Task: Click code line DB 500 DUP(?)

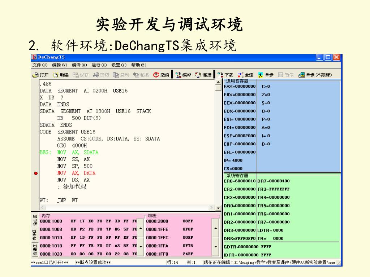Action: (79, 118)
